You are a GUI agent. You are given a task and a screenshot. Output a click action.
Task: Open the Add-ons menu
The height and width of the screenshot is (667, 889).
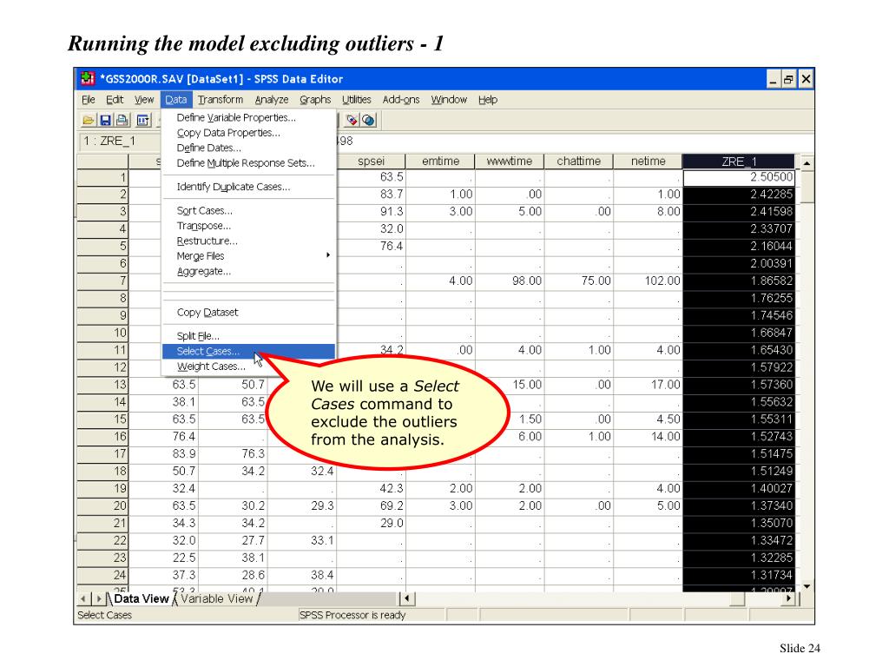point(401,100)
